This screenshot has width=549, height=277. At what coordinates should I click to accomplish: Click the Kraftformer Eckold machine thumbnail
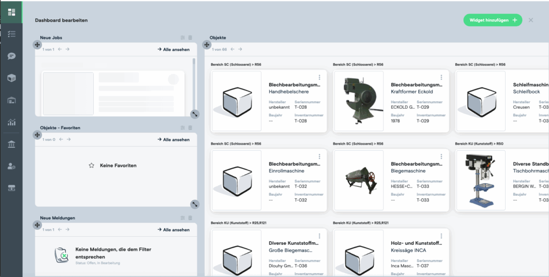357,101
